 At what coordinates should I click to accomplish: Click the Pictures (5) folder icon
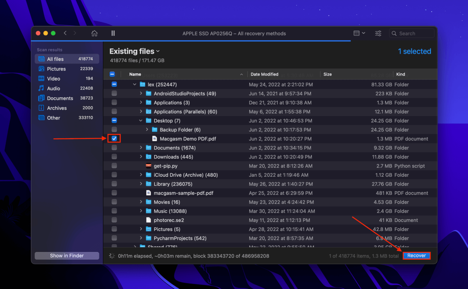coord(148,229)
